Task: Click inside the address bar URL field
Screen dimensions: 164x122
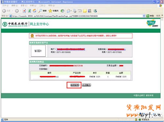Action: (x=77, y=16)
